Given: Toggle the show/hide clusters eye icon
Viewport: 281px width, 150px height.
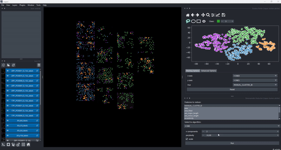Looking at the screenshot, I should tap(204, 21).
